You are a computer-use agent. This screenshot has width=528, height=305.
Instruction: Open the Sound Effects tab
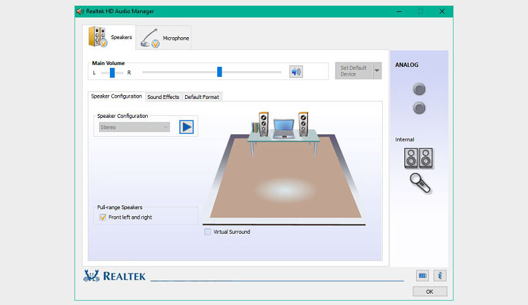point(163,97)
